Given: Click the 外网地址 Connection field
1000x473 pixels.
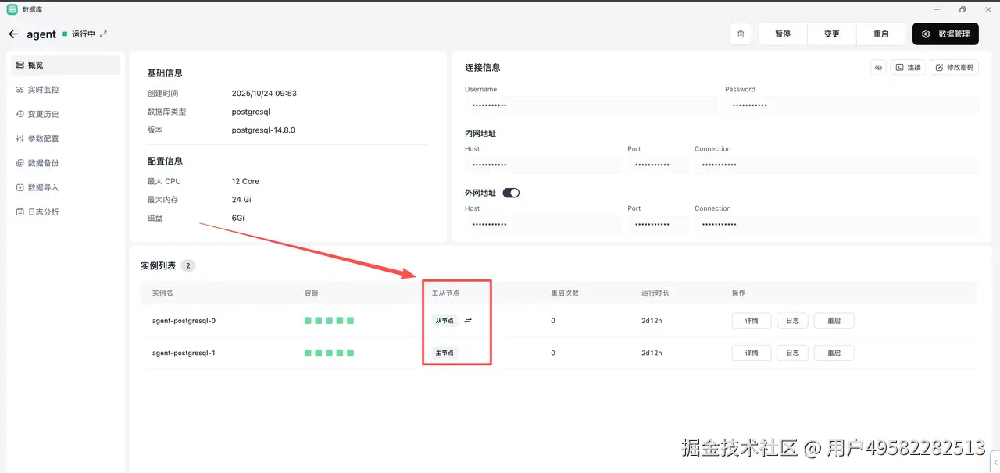Looking at the screenshot, I should [835, 225].
